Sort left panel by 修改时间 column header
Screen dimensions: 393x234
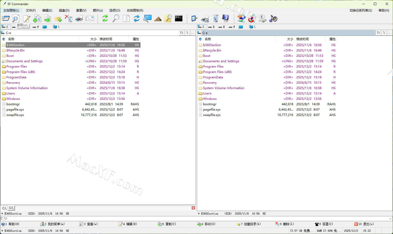pyautogui.click(x=106, y=39)
